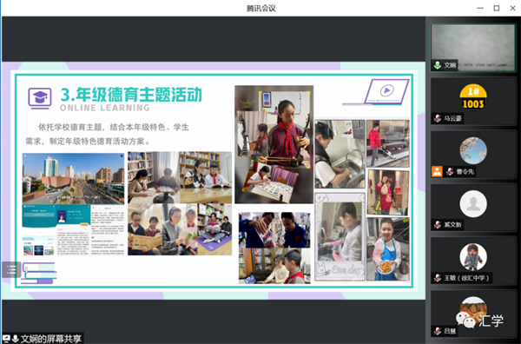Click the One day dishwashing photo
Screen dimensions: 521x344
pos(340,236)
